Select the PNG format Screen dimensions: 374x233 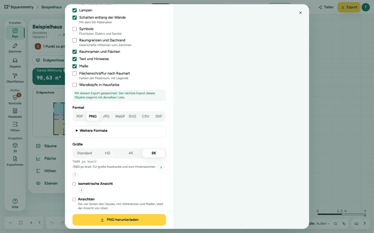93,116
